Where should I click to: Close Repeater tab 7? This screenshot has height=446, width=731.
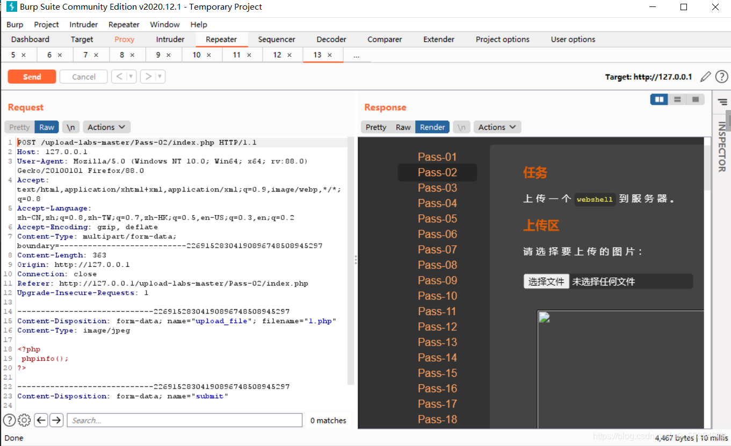click(96, 55)
